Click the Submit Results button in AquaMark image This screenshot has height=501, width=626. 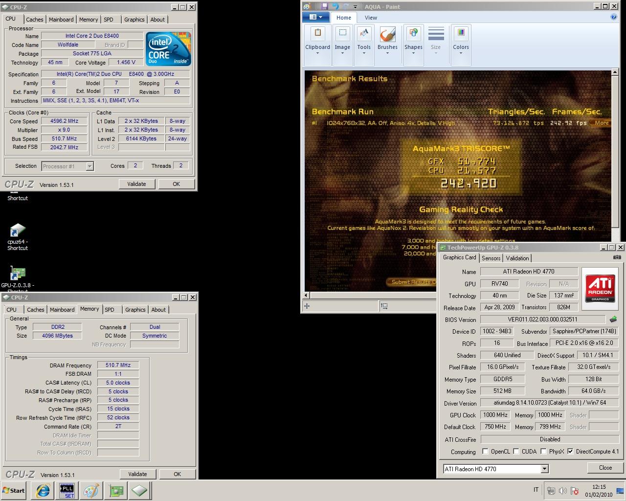click(411, 282)
